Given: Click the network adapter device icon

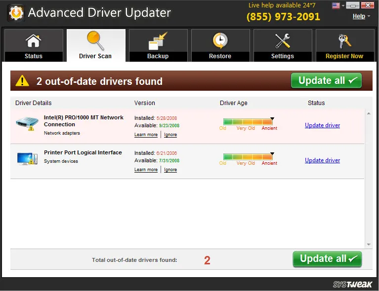Looking at the screenshot, I should pyautogui.click(x=27, y=123).
